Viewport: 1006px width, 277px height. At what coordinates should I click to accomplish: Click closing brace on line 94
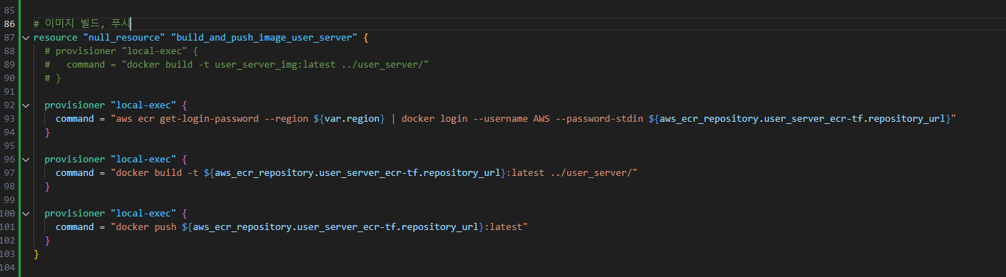pyautogui.click(x=47, y=132)
